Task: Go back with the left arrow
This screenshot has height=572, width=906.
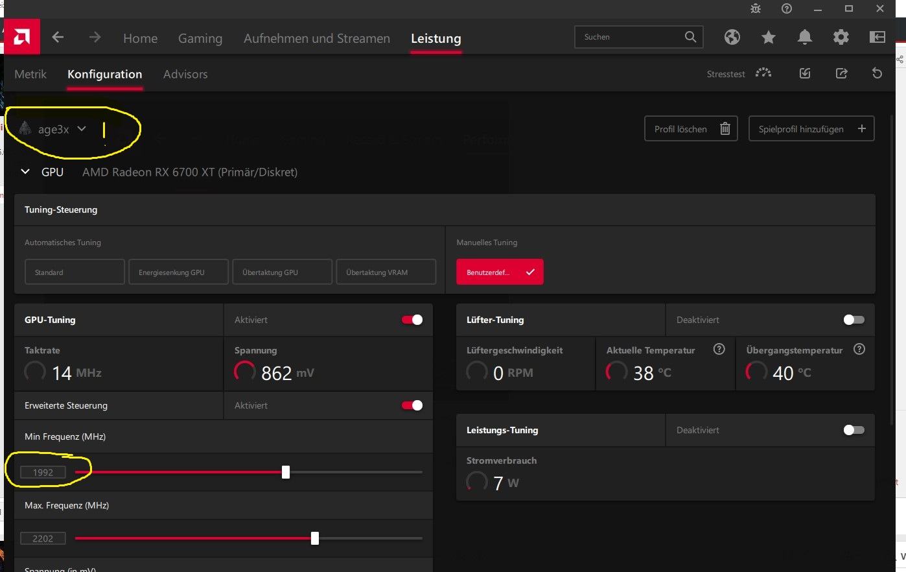Action: (x=58, y=38)
